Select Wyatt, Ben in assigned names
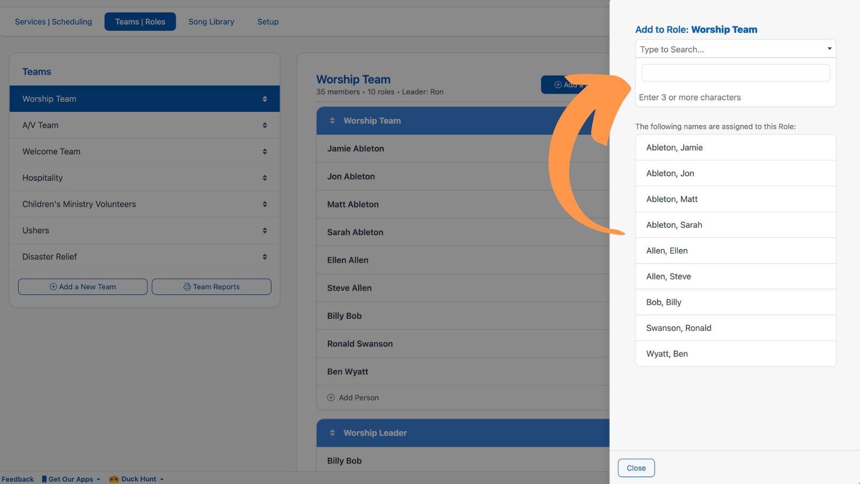The height and width of the screenshot is (484, 860). [x=735, y=354]
